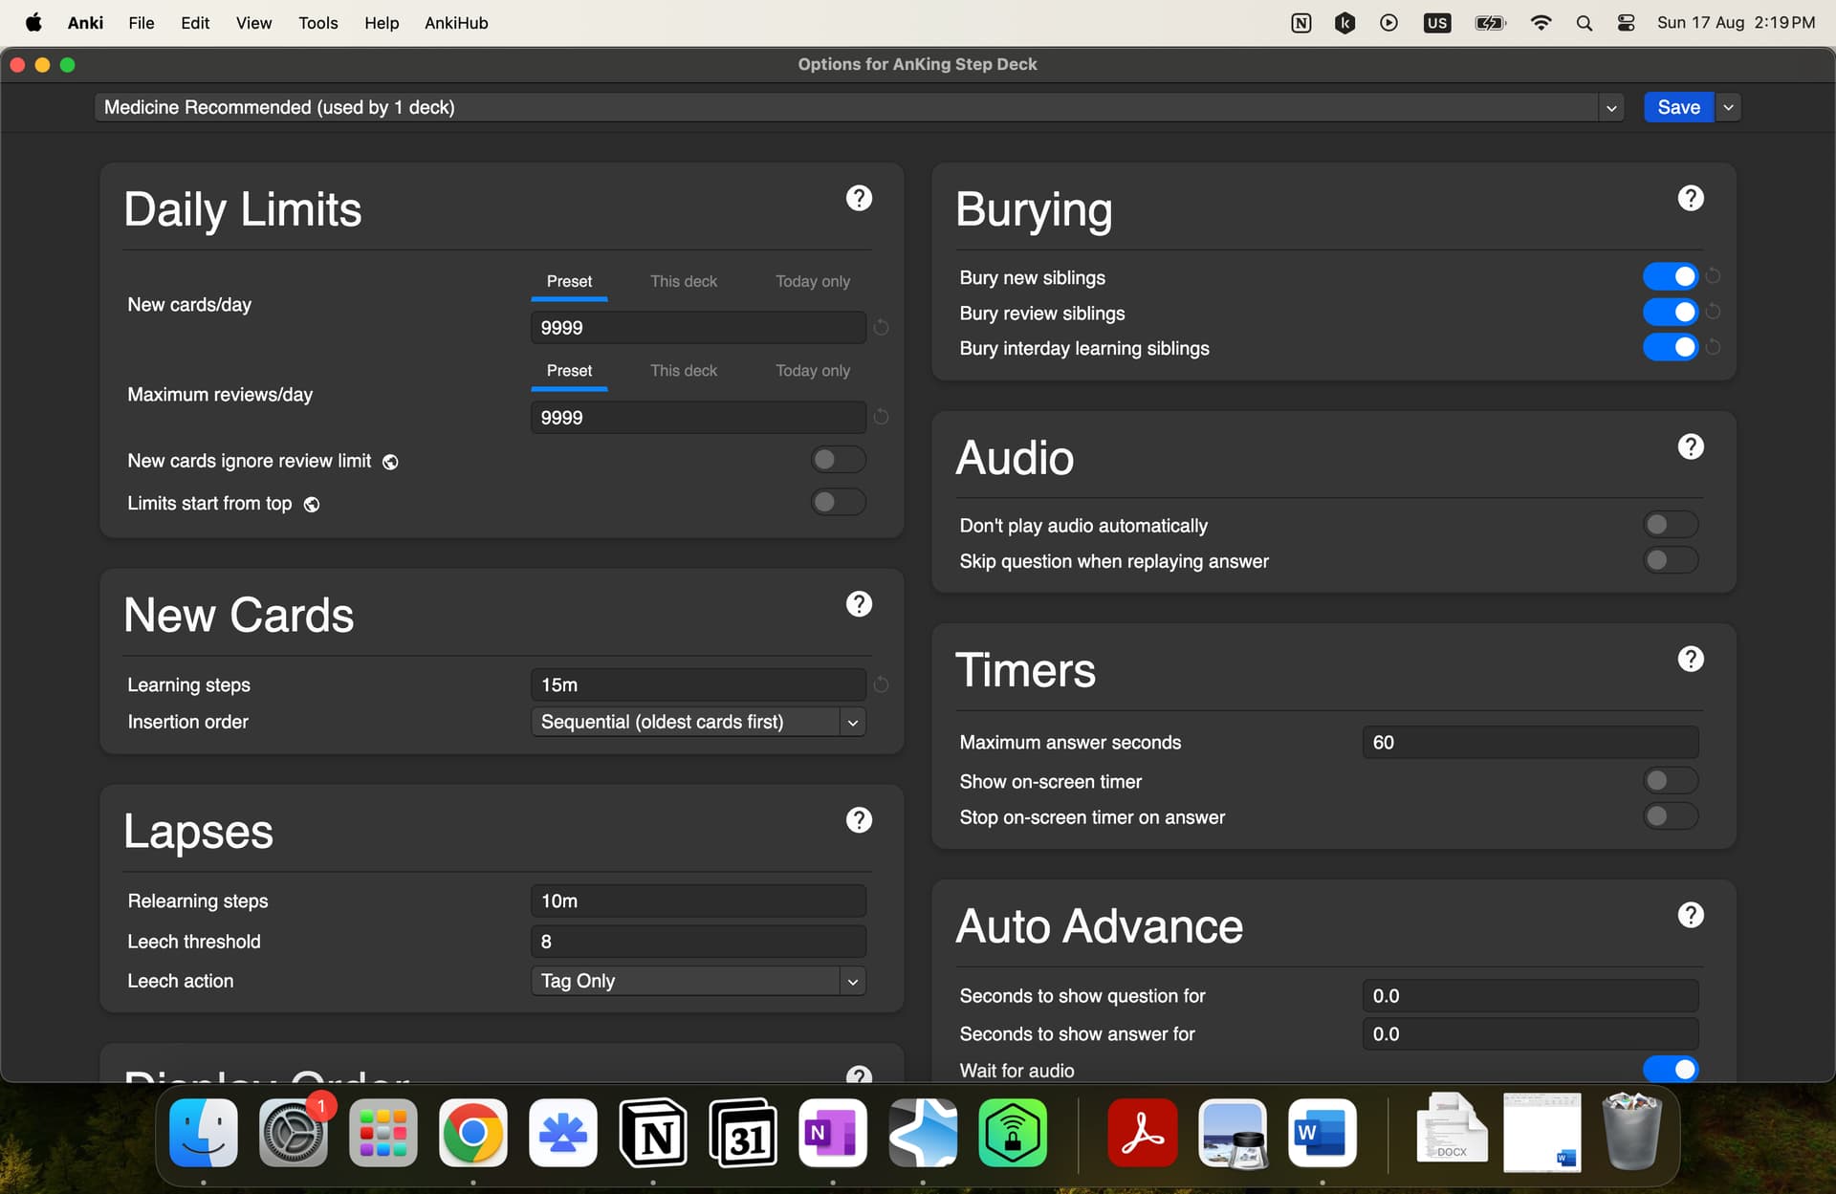
Task: Click revert icon next to Learning steps
Action: coord(881,684)
